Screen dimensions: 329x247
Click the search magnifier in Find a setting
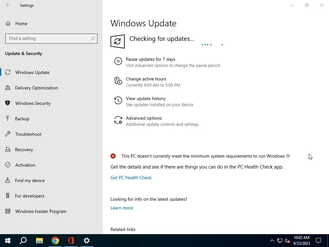coord(93,39)
